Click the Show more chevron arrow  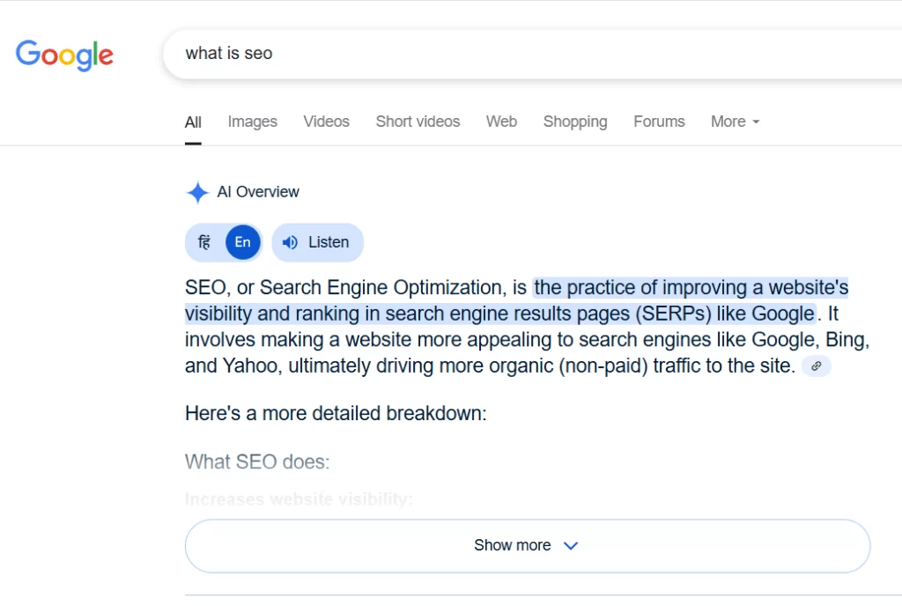(x=571, y=545)
